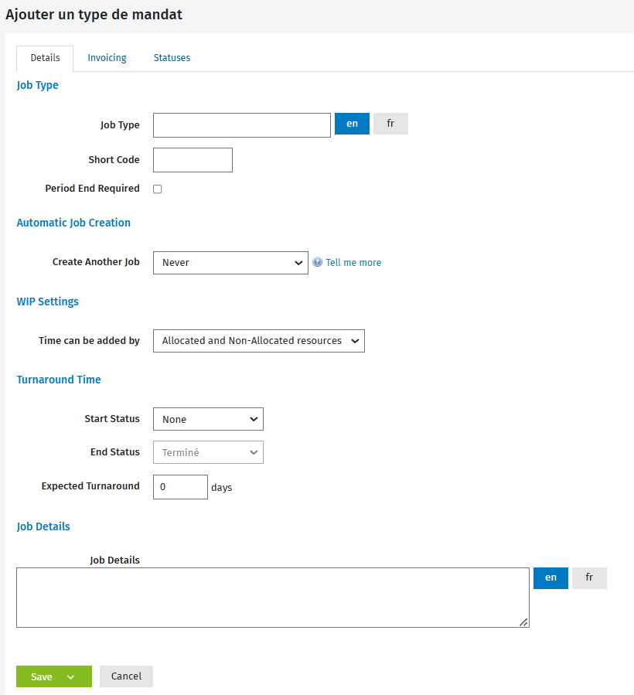The height and width of the screenshot is (695, 634).
Task: Open the Start Status dropdown
Action: (209, 419)
